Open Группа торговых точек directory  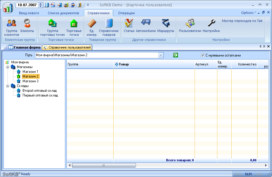pyautogui.click(x=53, y=27)
